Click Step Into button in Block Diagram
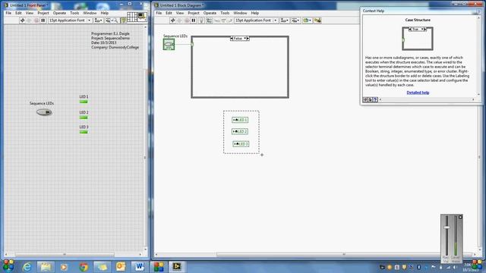 click(216, 20)
